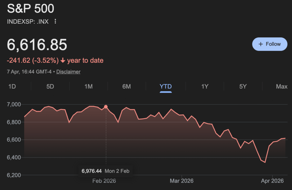Click the 6,976.44 Mon 2 Feb tooltip
The image size is (292, 190).
pos(106,171)
